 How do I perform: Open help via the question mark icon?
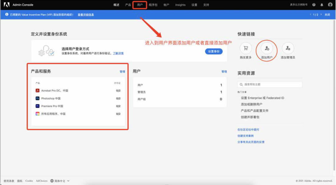pyautogui.click(x=314, y=5)
